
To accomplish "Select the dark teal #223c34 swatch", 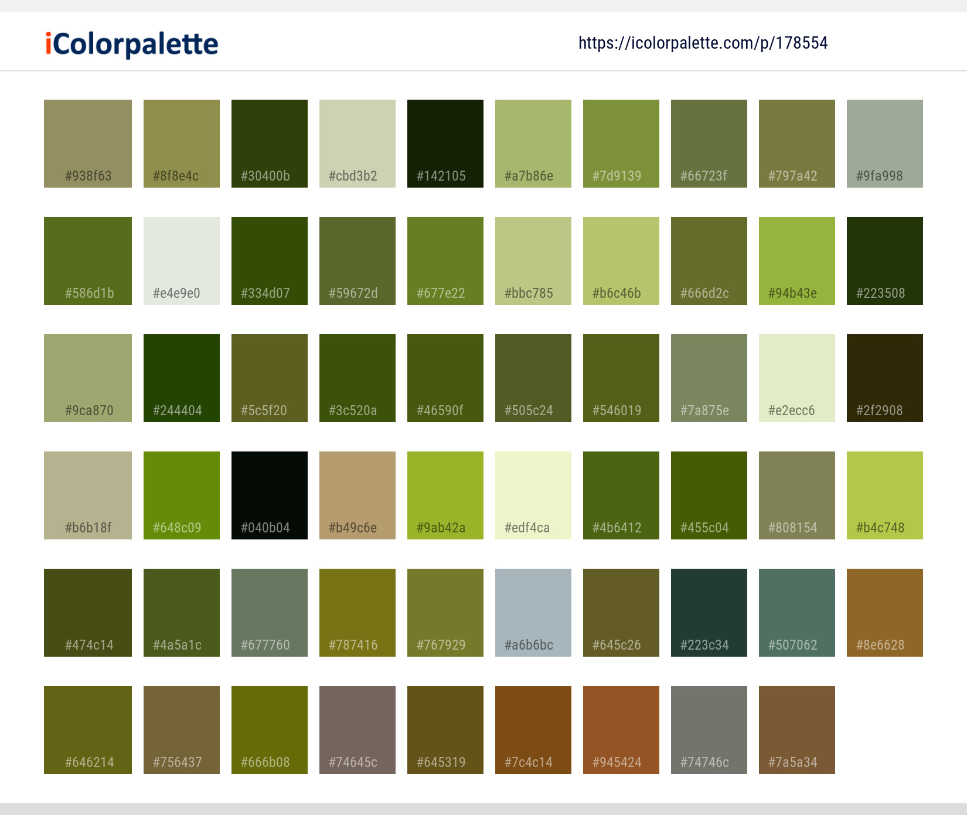I will 709,613.
